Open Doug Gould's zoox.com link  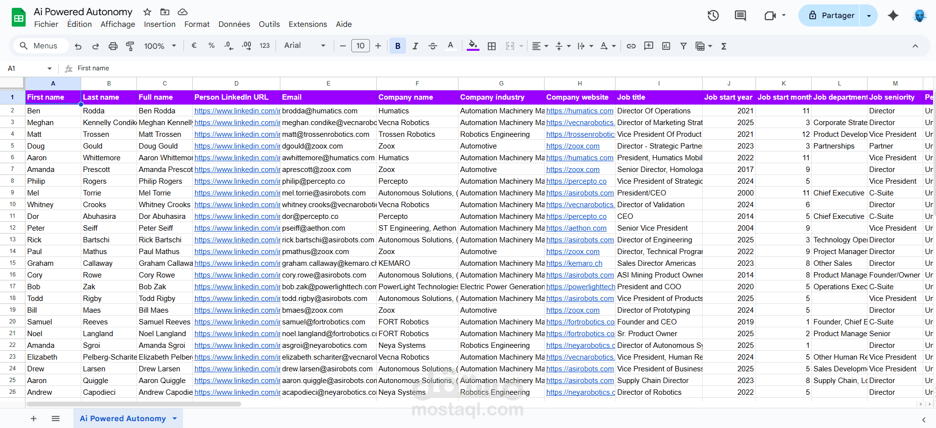point(573,146)
